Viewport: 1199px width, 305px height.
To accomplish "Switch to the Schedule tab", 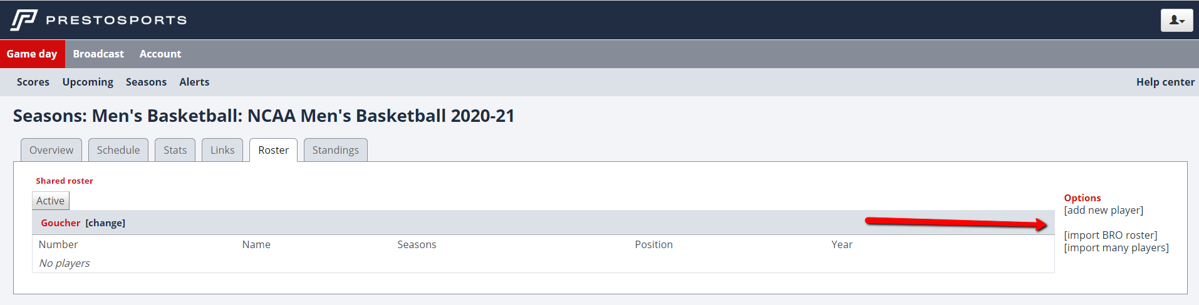I will click(118, 150).
